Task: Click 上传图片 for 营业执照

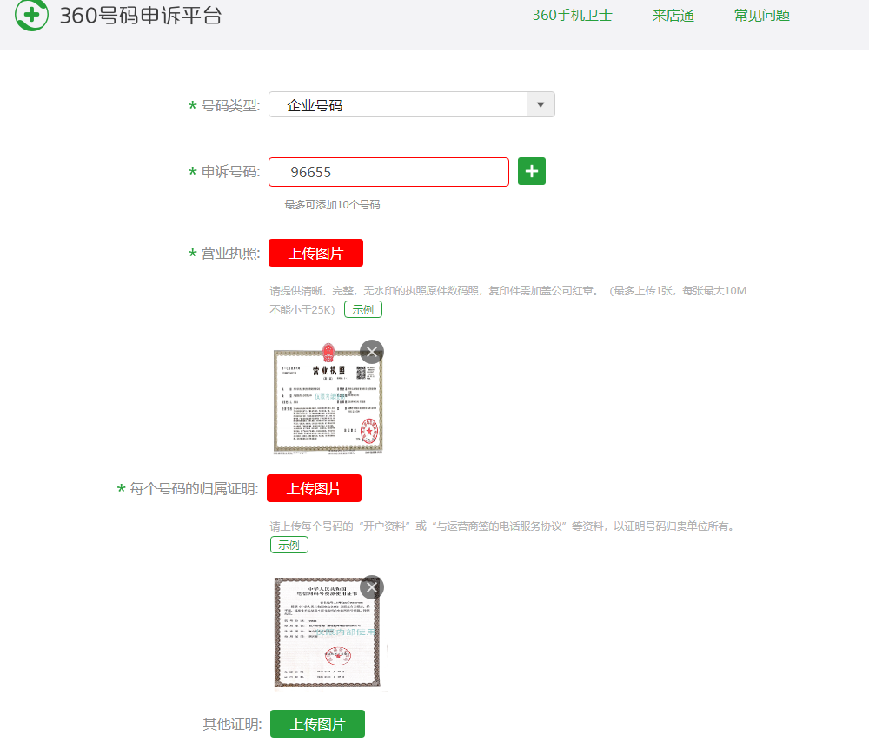Action: pos(315,253)
